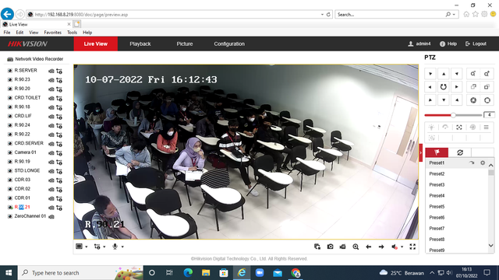Screen dimensions: 499x280
Task: Click the Help link in header
Action: (x=448, y=44)
